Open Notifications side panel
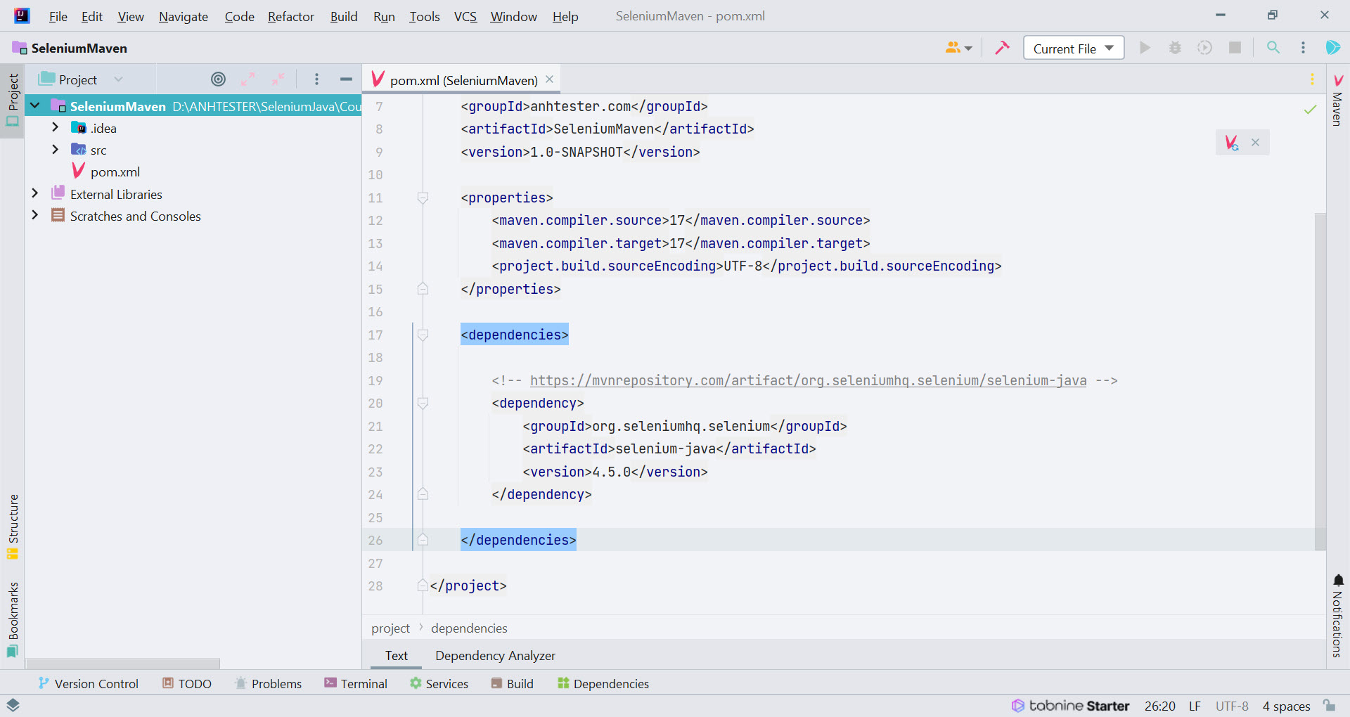The height and width of the screenshot is (717, 1350). pyautogui.click(x=1337, y=616)
